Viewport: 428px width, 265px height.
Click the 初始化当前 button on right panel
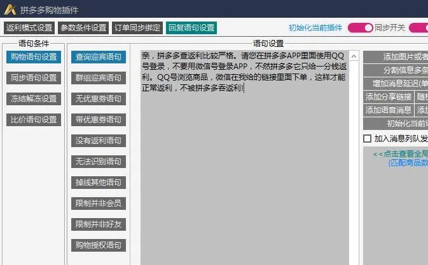click(x=396, y=124)
